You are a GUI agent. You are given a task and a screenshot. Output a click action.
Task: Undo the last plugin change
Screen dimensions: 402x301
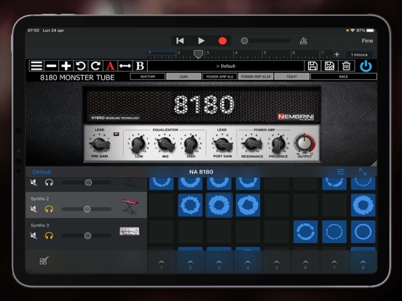pyautogui.click(x=81, y=66)
